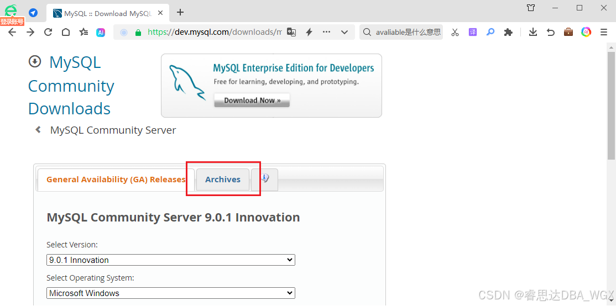The height and width of the screenshot is (306, 616).
Task: Click the back chevron beside MySQL Community Server
Action: pos(38,129)
